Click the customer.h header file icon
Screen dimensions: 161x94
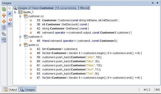(x=26, y=37)
